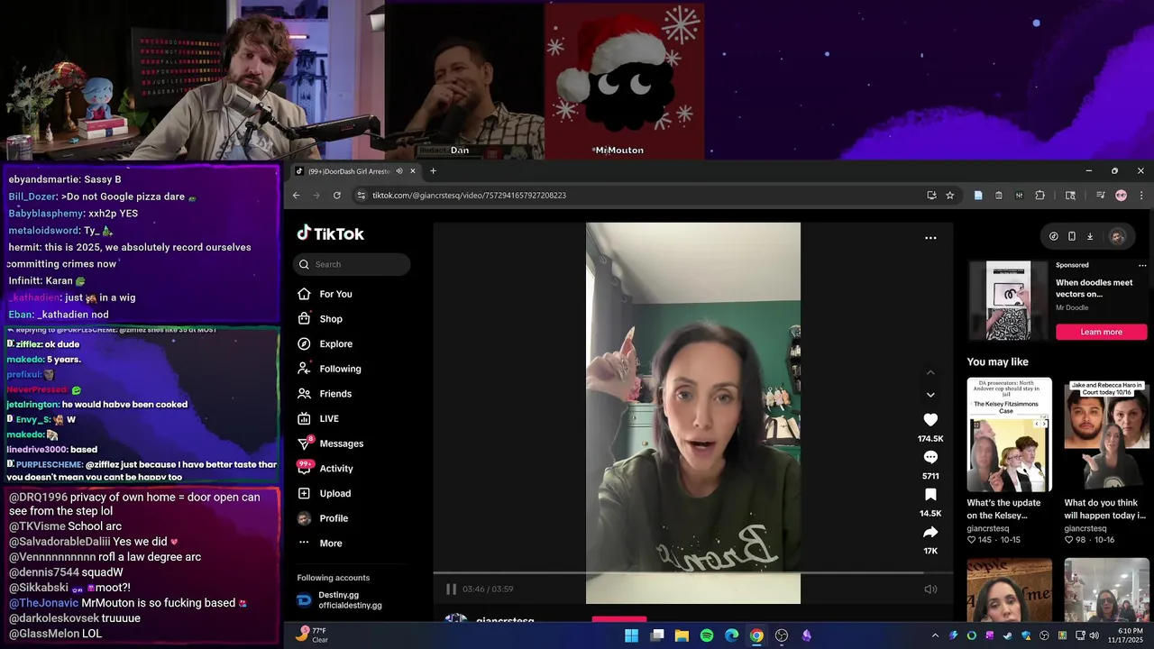Click Learn more on sponsored ad
Screen dimensions: 1154x649
coord(1101,332)
